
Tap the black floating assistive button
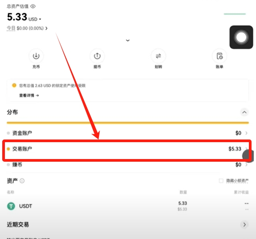point(241,37)
